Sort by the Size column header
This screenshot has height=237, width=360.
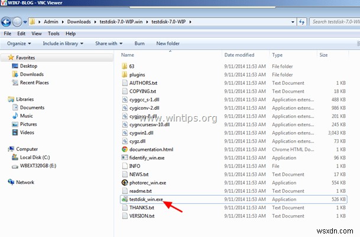click(323, 55)
